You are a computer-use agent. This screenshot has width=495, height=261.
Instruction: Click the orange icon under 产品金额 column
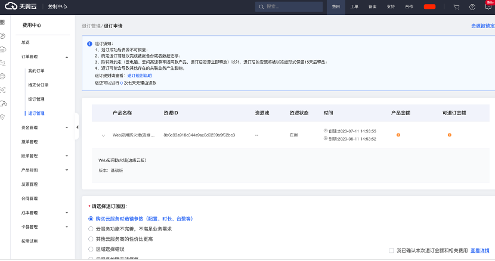[x=398, y=135]
